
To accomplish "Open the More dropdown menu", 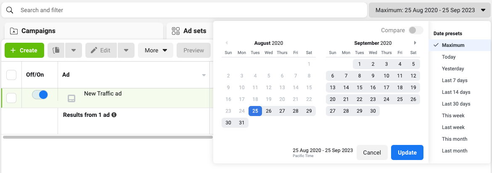I will click(156, 50).
